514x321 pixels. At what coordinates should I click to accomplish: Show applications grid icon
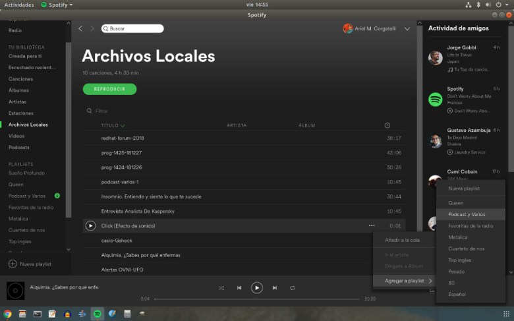point(507,314)
